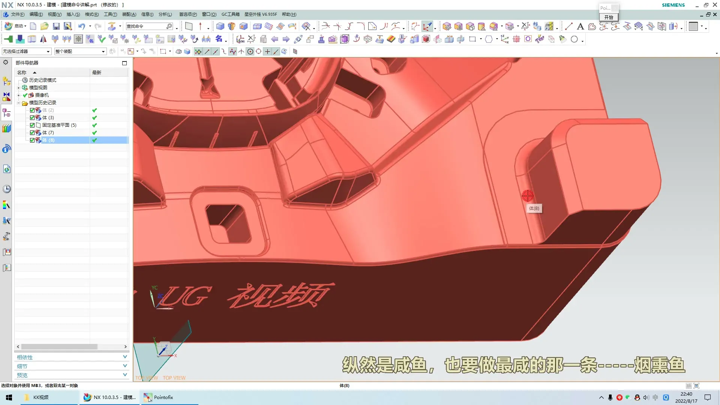Click the 启动 launch button
This screenshot has height=405, width=720.
point(16,26)
